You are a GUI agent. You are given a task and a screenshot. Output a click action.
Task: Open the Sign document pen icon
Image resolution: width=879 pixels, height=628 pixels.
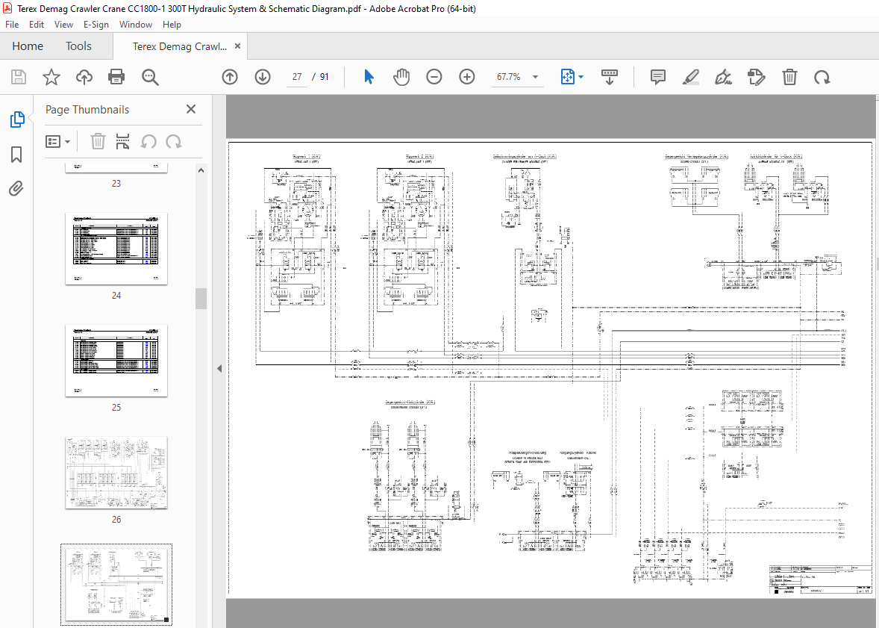[723, 77]
